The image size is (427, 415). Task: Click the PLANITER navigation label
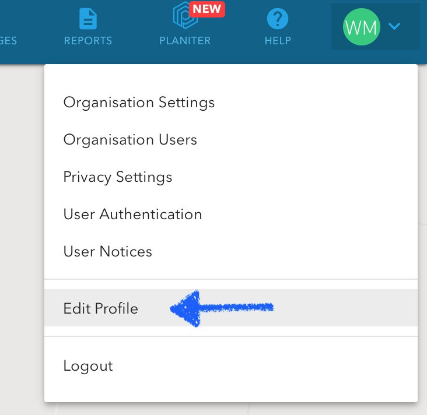click(x=185, y=41)
